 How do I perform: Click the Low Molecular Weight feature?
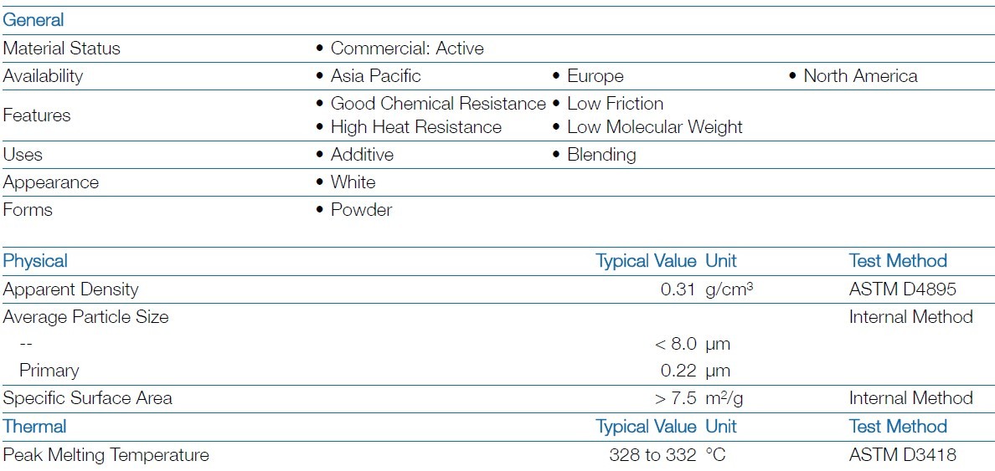654,127
